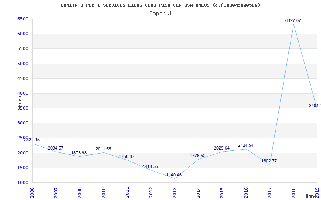Click the 5500 y-axis tick label
The image size is (321, 200).
coord(23,49)
